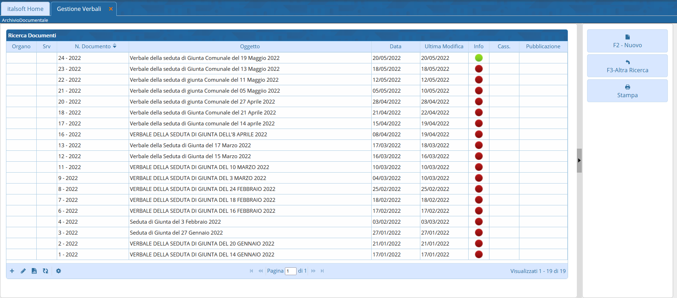The height and width of the screenshot is (298, 677).
Task: Go to the first page of results
Action: tap(251, 271)
